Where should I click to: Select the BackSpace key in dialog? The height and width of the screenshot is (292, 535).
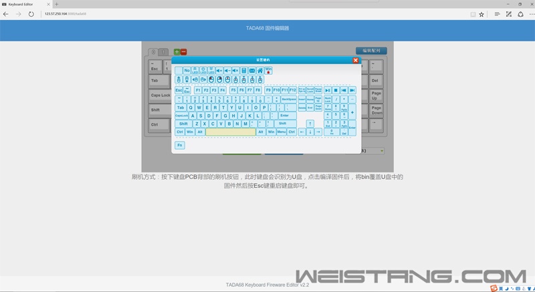[x=289, y=99]
